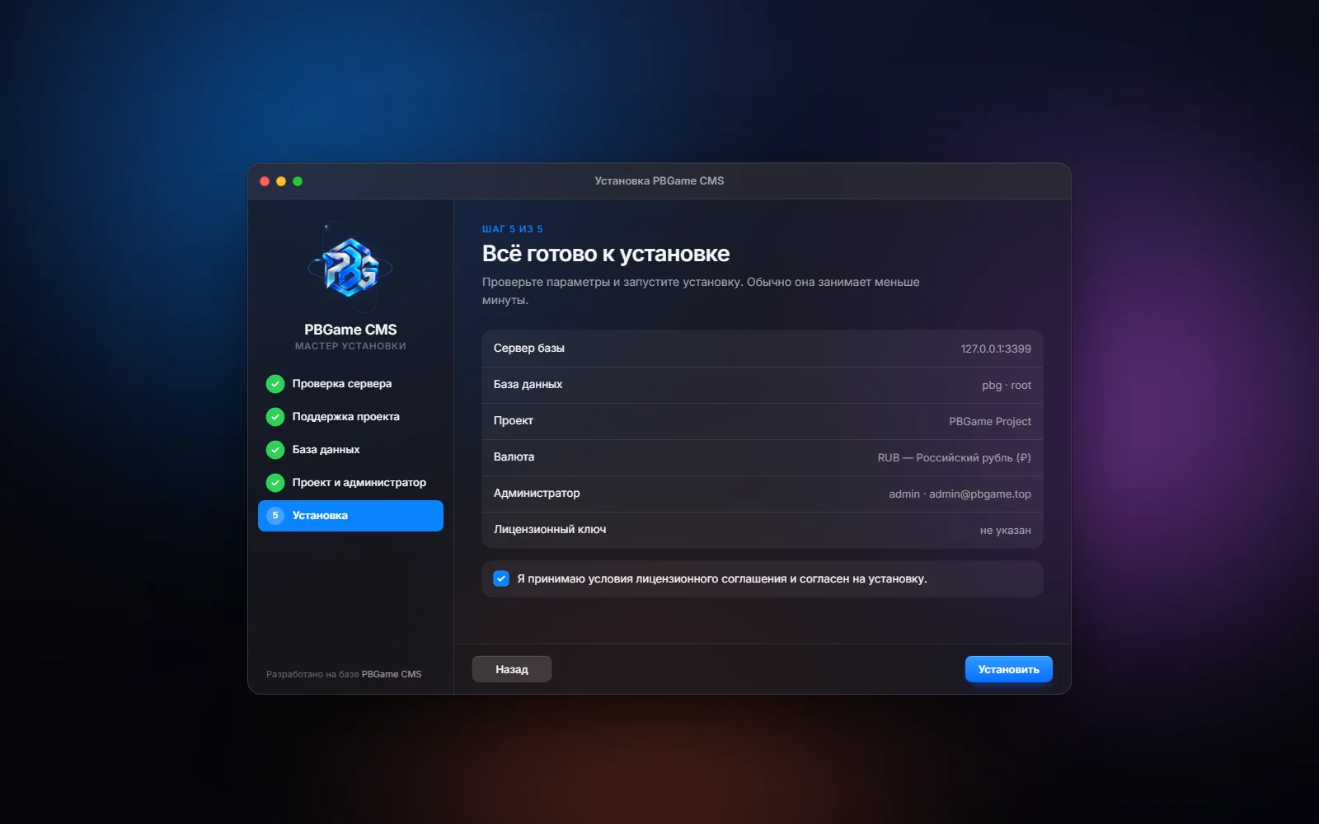Image resolution: width=1319 pixels, height=824 pixels.
Task: Click the 'МАСТЕР УСТАНОВКИ' subtitle
Action: point(350,346)
